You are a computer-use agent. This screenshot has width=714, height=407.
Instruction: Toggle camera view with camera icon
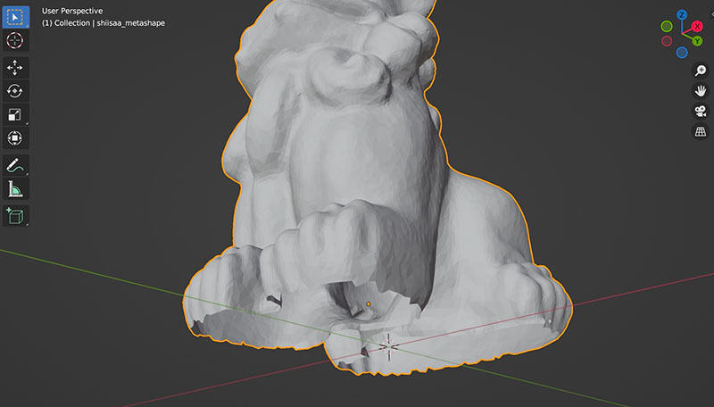click(701, 111)
